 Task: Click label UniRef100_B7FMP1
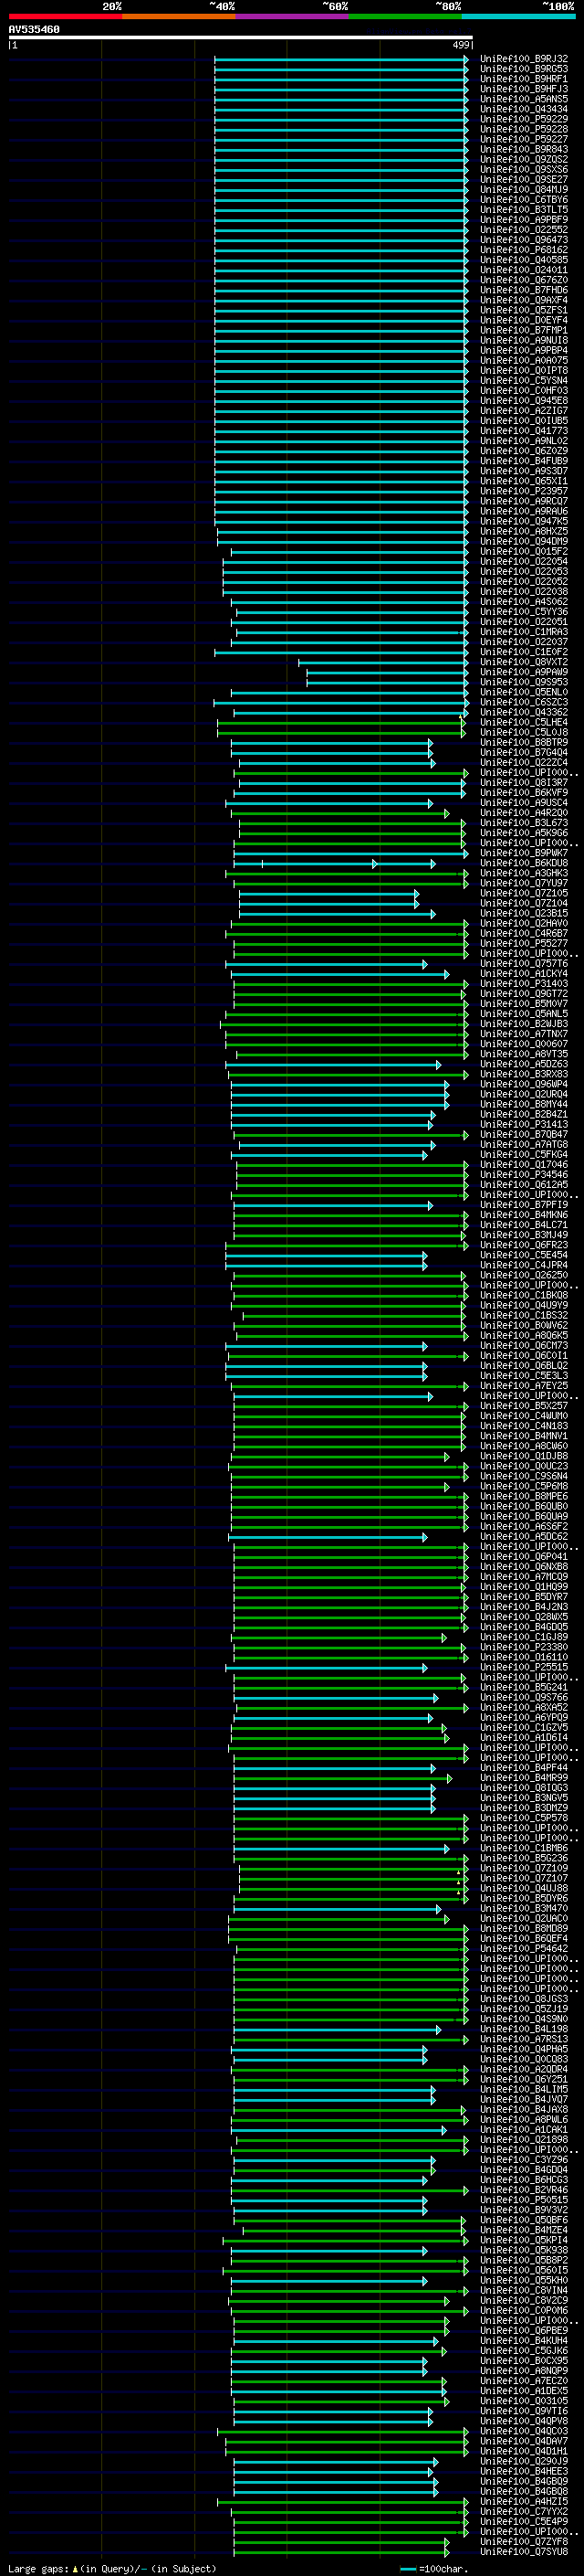point(524,330)
